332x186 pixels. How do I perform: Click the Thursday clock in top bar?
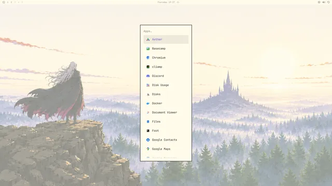click(x=166, y=2)
